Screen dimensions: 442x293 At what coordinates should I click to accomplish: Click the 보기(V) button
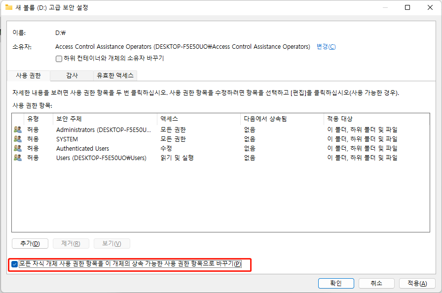point(111,243)
